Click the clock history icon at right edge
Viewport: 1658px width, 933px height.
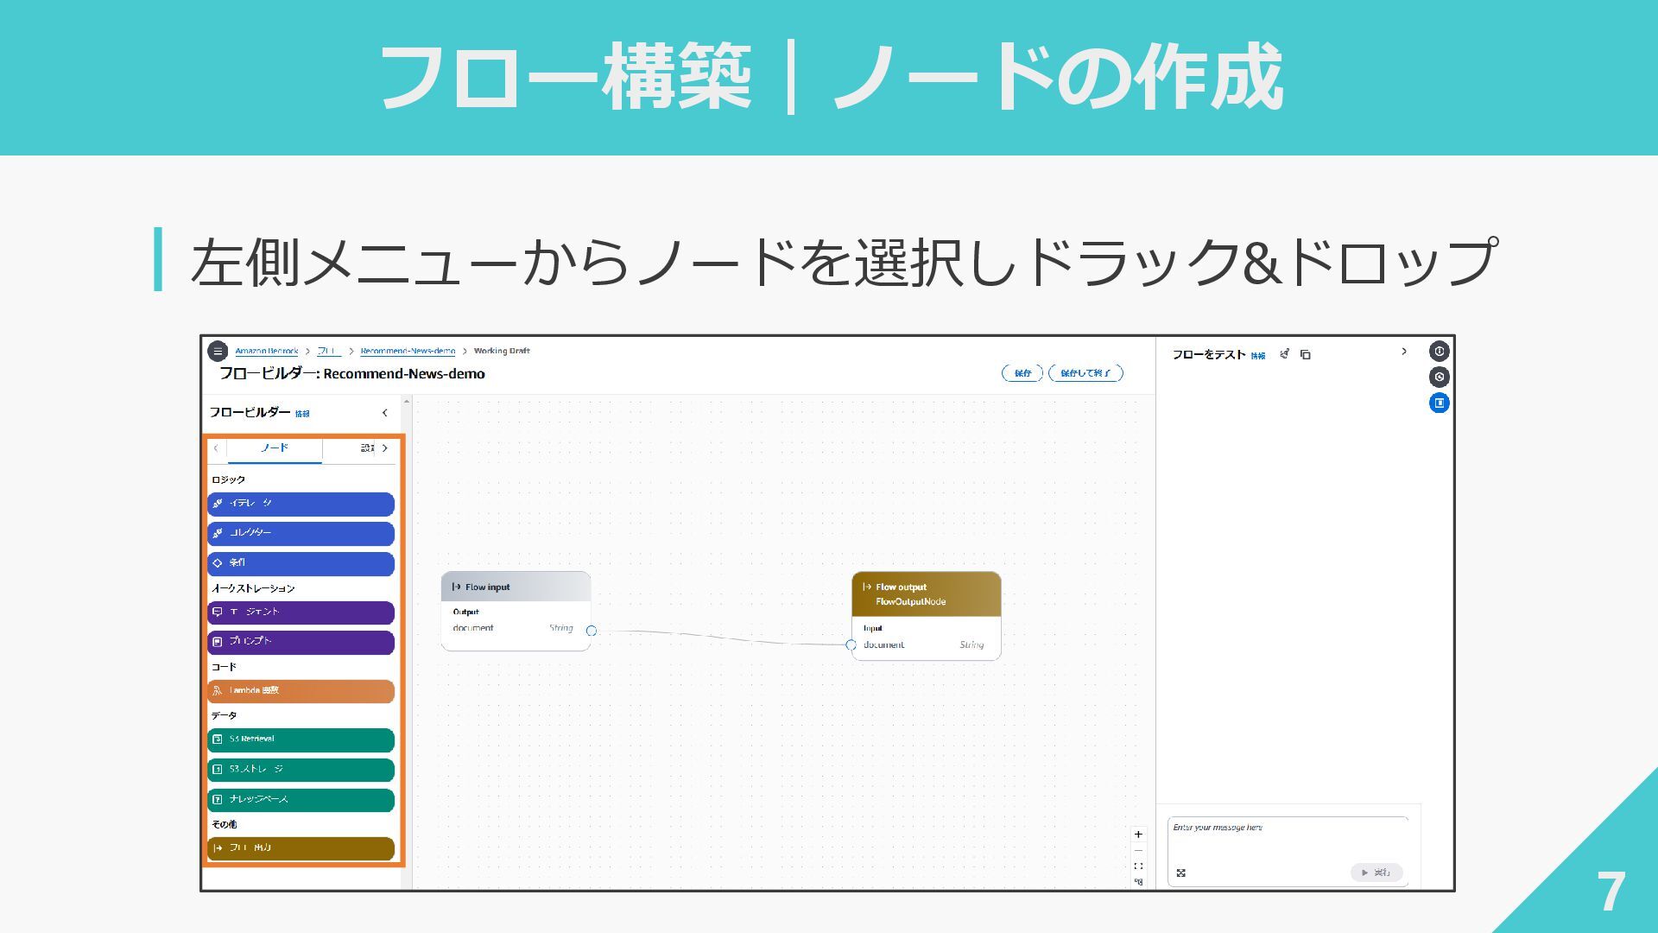[x=1439, y=377]
